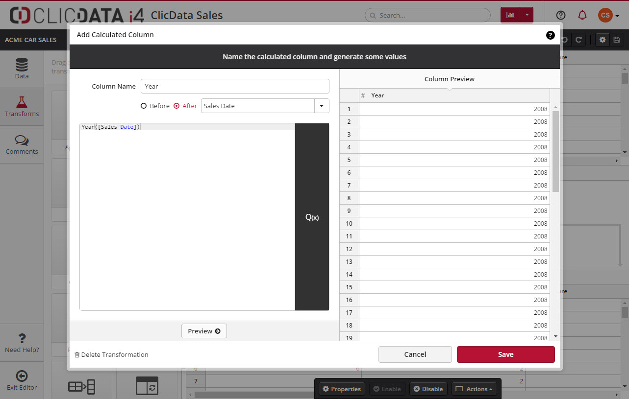Click the Need Help question icon
The height and width of the screenshot is (399, 629).
[x=22, y=338]
